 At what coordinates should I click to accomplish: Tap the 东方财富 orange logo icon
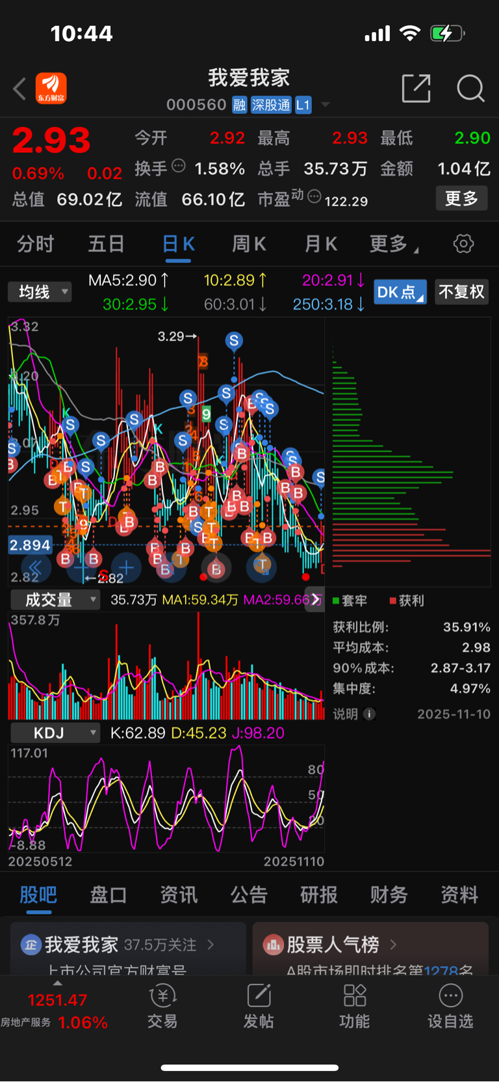coord(51,88)
